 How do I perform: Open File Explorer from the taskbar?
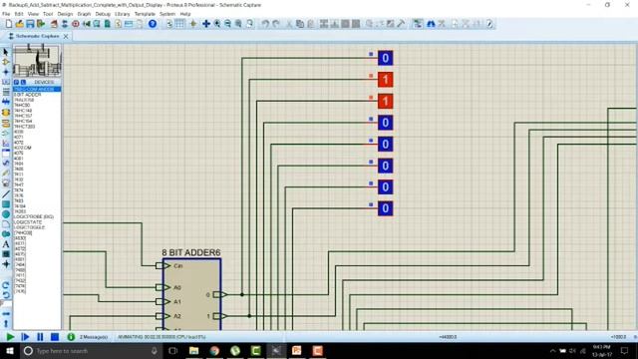[193, 351]
